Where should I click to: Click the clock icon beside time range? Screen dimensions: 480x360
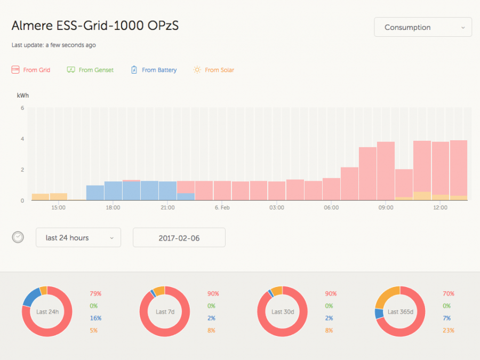(x=18, y=237)
